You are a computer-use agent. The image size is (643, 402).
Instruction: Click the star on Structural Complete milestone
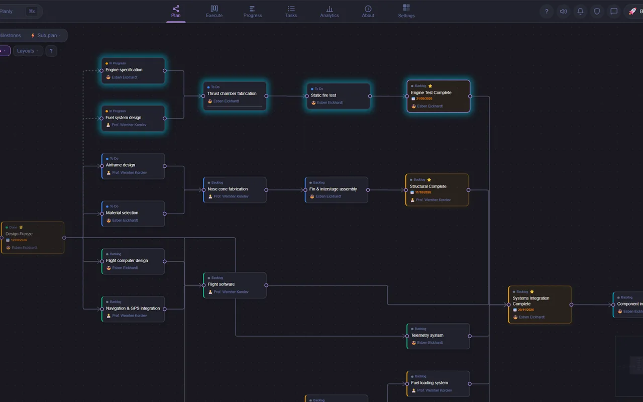[429, 179]
